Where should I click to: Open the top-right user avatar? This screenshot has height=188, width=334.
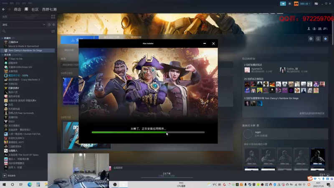[296, 4]
